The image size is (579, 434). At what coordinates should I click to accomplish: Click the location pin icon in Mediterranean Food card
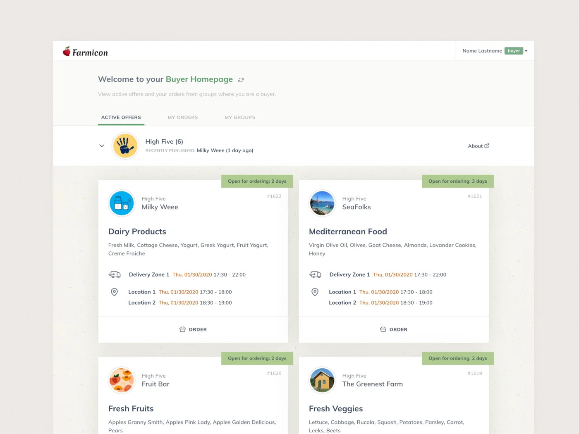click(315, 292)
